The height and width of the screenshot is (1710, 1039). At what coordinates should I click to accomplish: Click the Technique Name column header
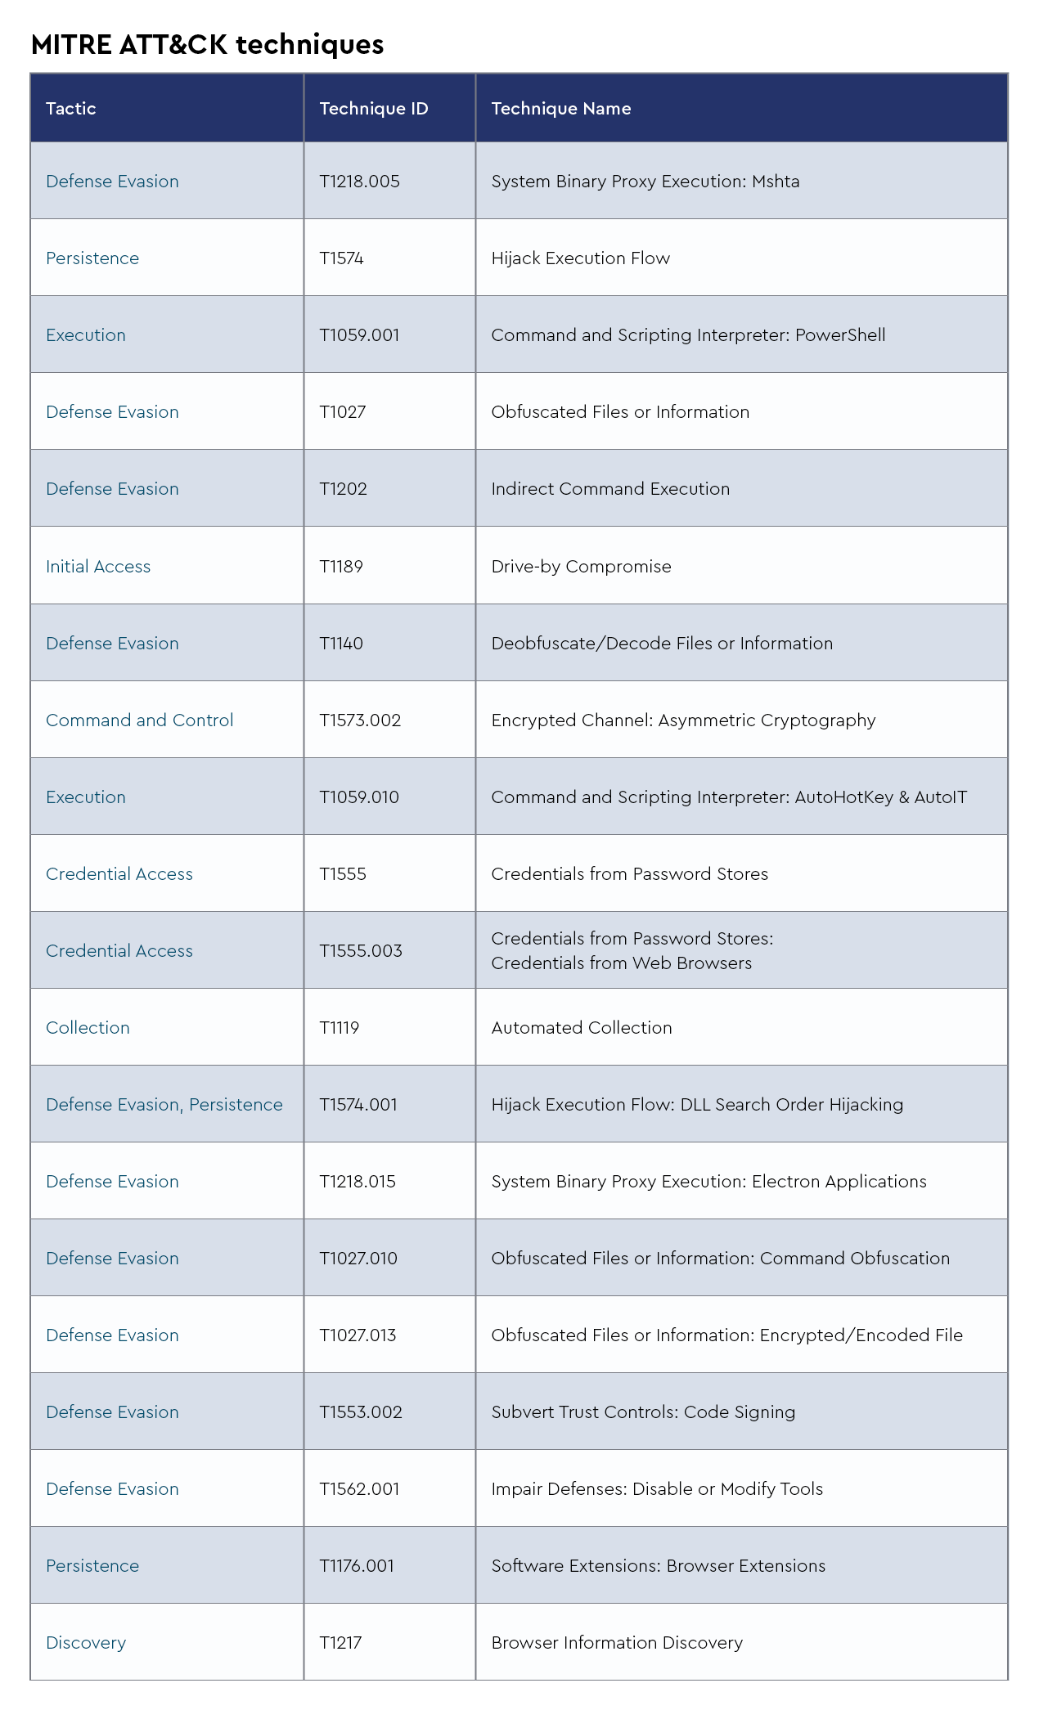pyautogui.click(x=561, y=109)
